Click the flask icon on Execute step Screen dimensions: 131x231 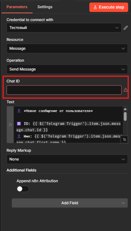pyautogui.click(x=95, y=7)
